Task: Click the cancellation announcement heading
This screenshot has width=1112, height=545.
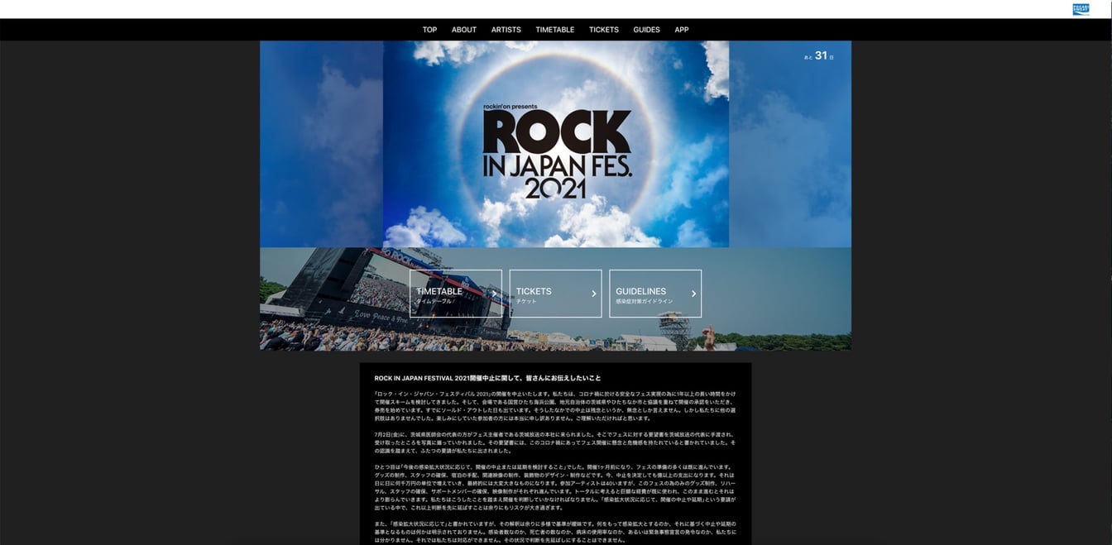Action: (x=487, y=378)
